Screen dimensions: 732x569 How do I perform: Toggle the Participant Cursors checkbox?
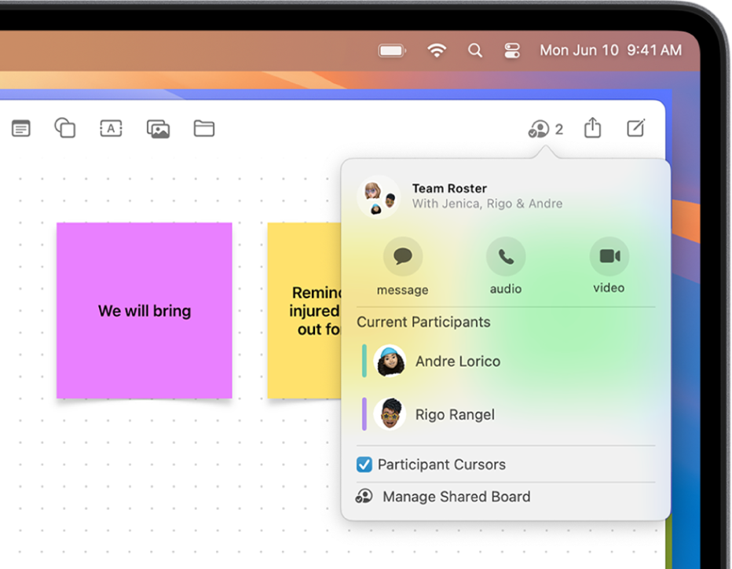coord(363,464)
